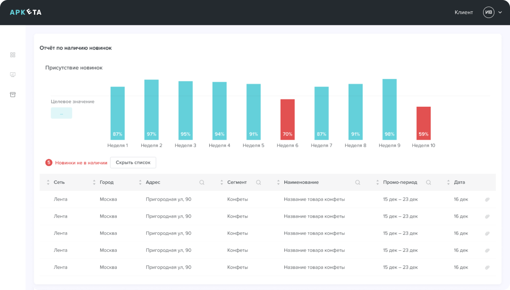Open the monitor chart icon in sidebar
This screenshot has height=290, width=510.
[13, 75]
